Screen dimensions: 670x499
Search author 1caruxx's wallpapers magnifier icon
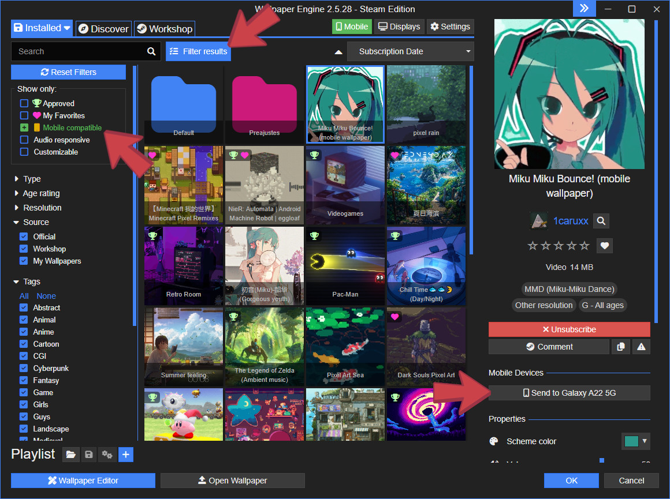point(601,221)
